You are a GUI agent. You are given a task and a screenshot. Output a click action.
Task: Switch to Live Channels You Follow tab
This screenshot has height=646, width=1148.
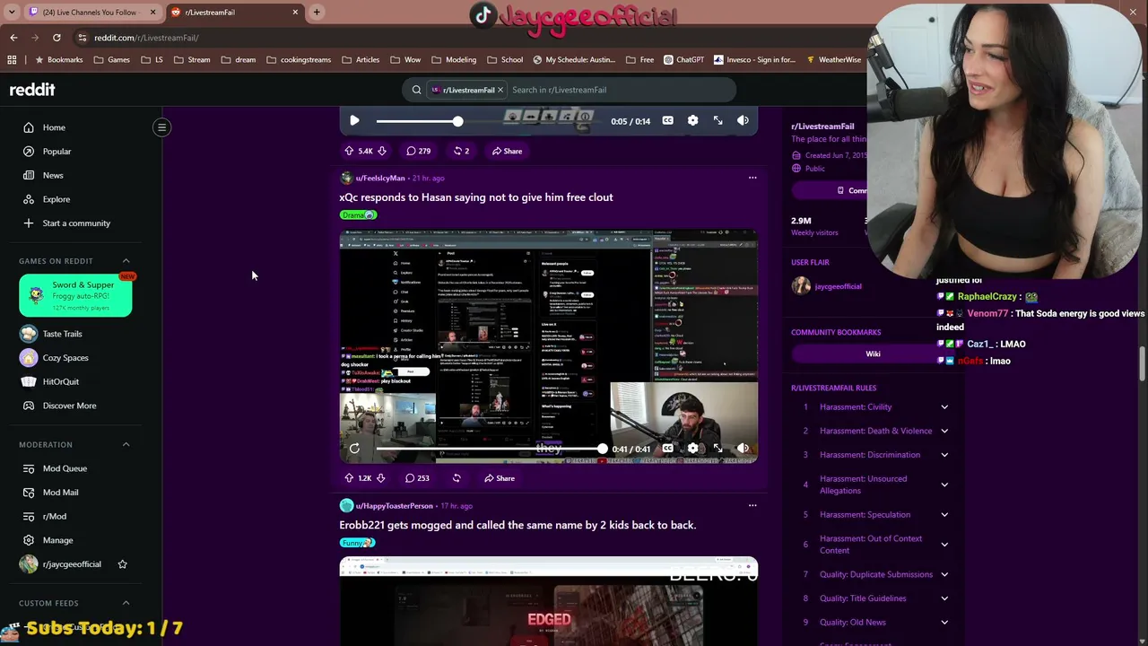click(x=90, y=13)
